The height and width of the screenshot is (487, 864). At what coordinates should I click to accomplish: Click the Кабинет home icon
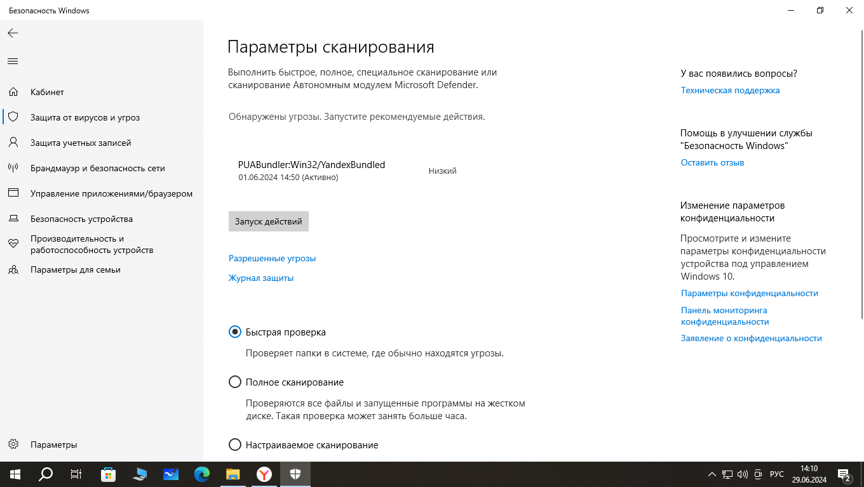click(x=13, y=92)
